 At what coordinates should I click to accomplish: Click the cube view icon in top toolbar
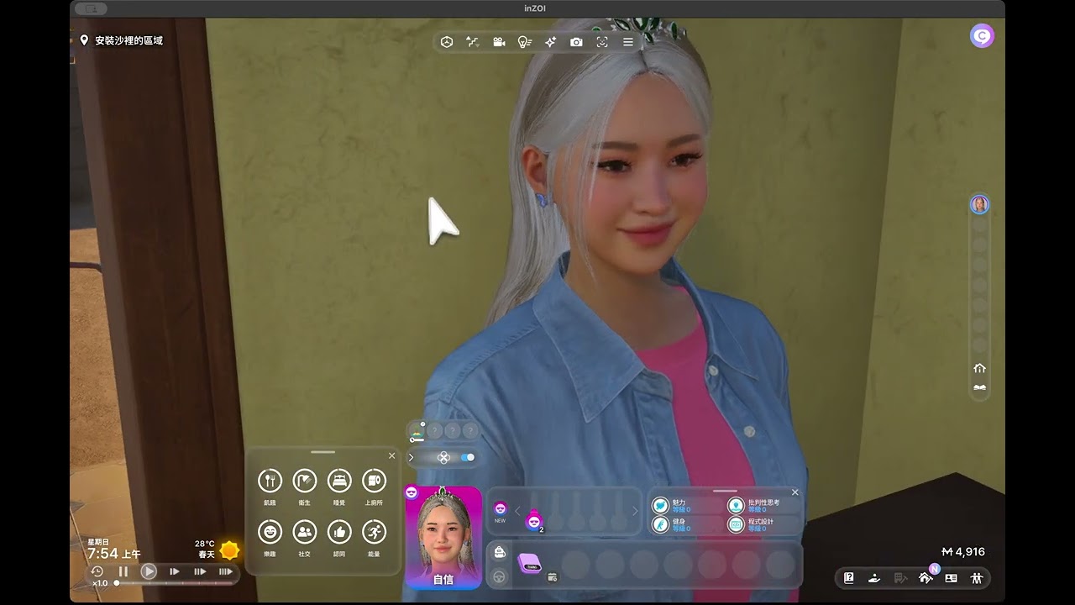point(447,42)
